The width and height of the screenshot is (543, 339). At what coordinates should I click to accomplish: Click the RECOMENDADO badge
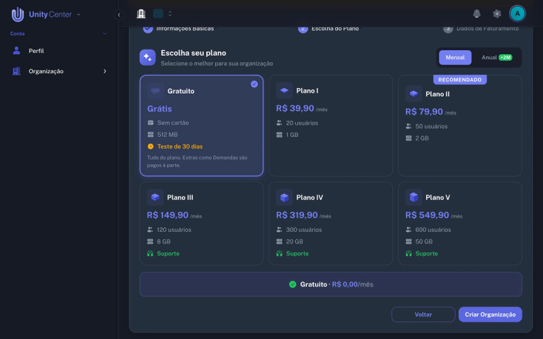point(460,79)
